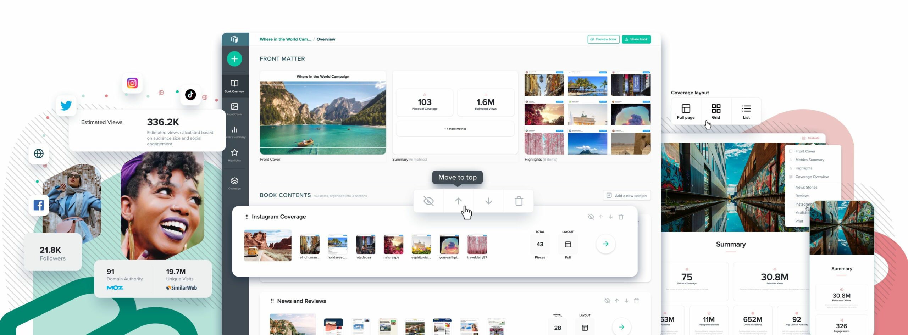908x335 pixels.
Task: Click the Preview book button
Action: coord(603,39)
